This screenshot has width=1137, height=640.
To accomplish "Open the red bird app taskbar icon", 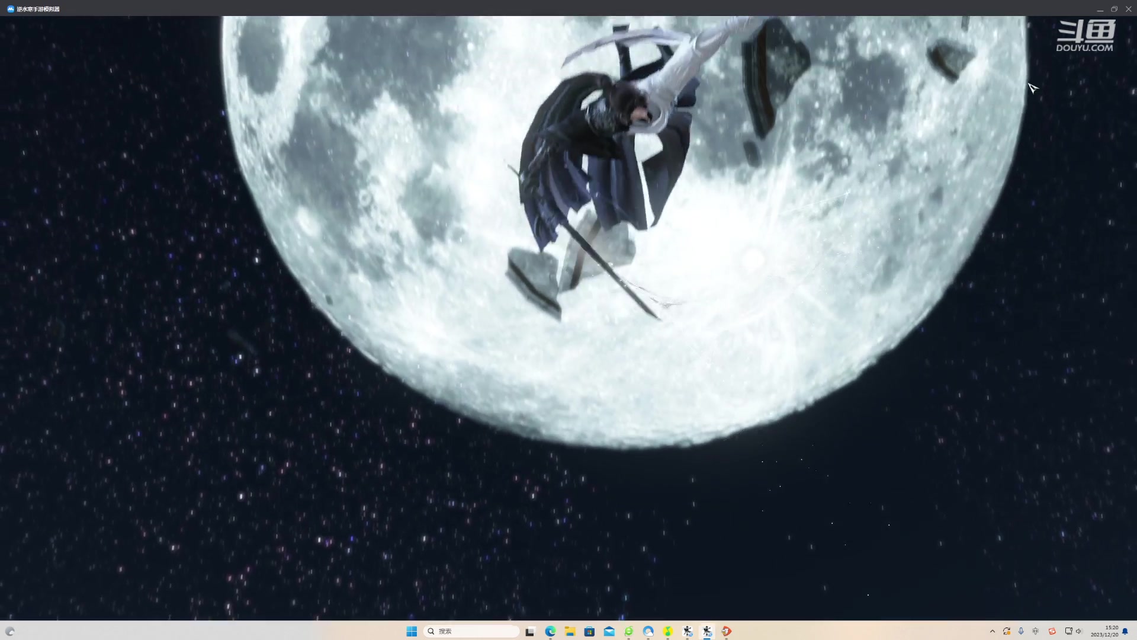I will tap(727, 631).
